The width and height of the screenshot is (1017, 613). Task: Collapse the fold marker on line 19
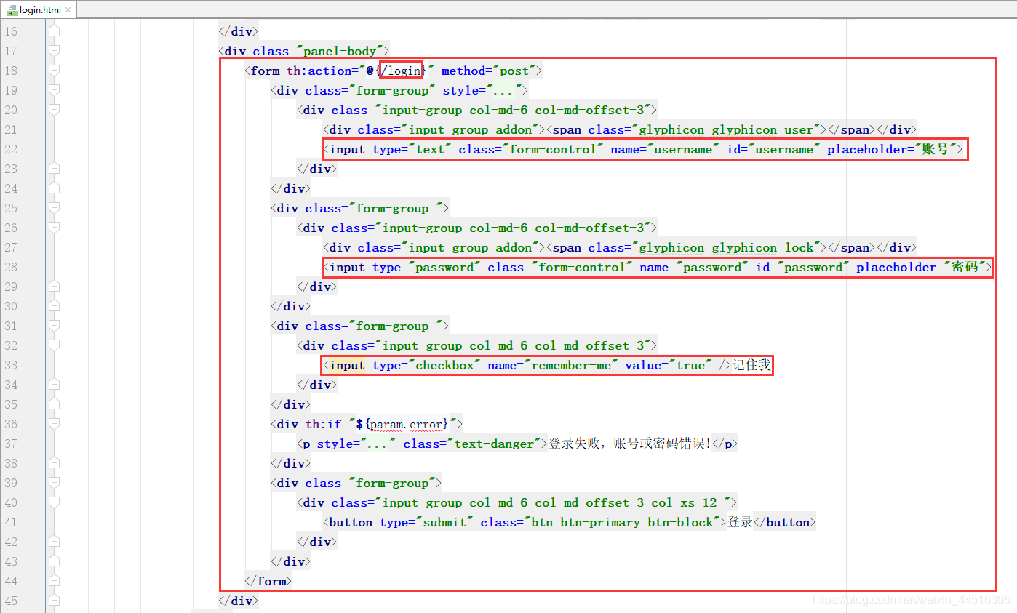pyautogui.click(x=54, y=90)
